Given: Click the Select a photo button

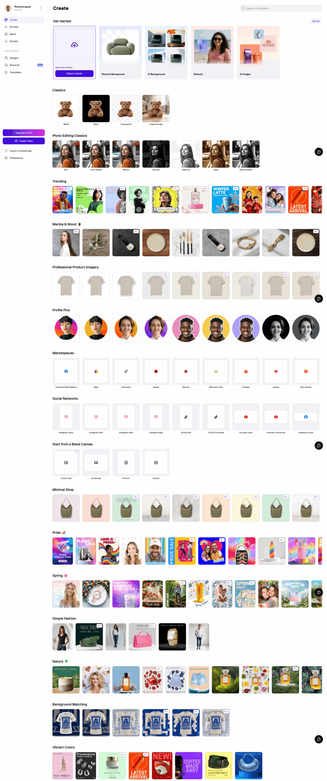Looking at the screenshot, I should (x=74, y=74).
